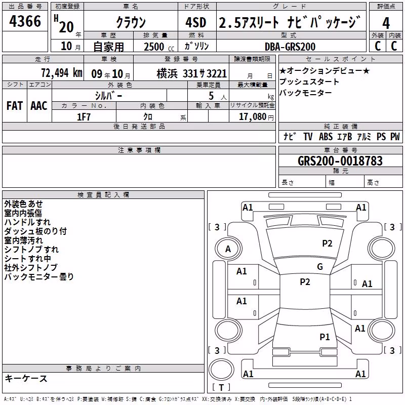Click the vehicle history value 自家用

pos(108,47)
